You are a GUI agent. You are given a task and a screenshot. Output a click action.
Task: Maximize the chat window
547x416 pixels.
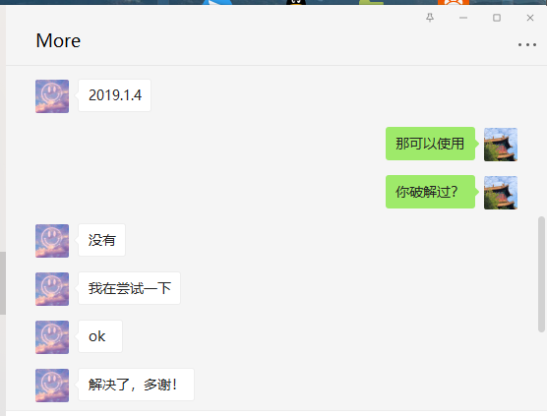click(497, 18)
